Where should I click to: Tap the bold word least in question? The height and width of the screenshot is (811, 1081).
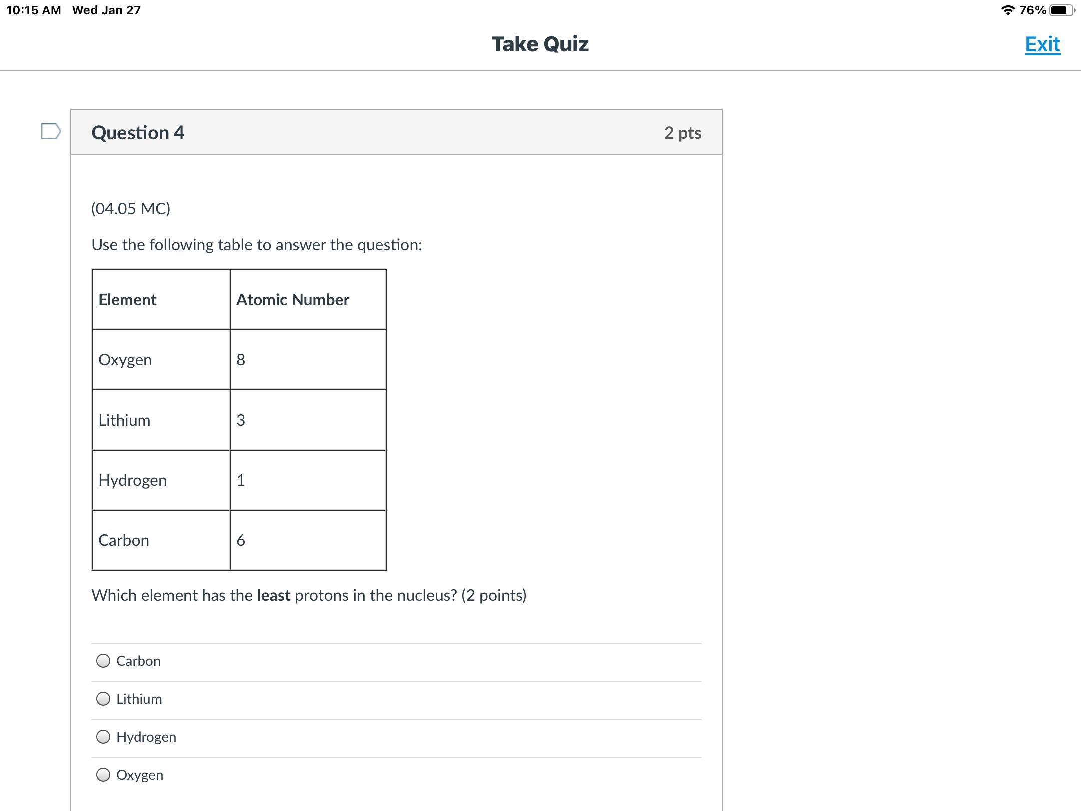273,595
